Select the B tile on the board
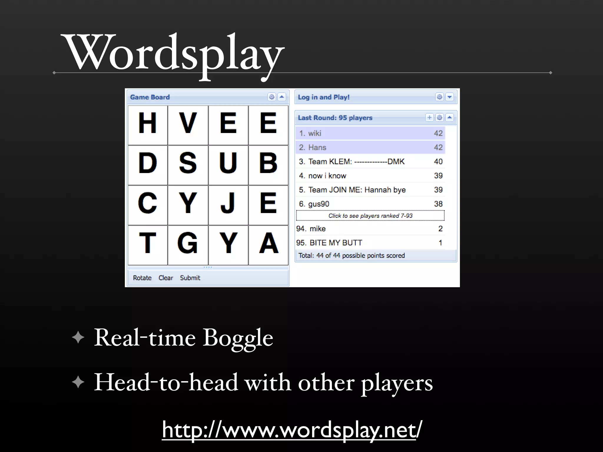This screenshot has height=452, width=603. point(268,165)
